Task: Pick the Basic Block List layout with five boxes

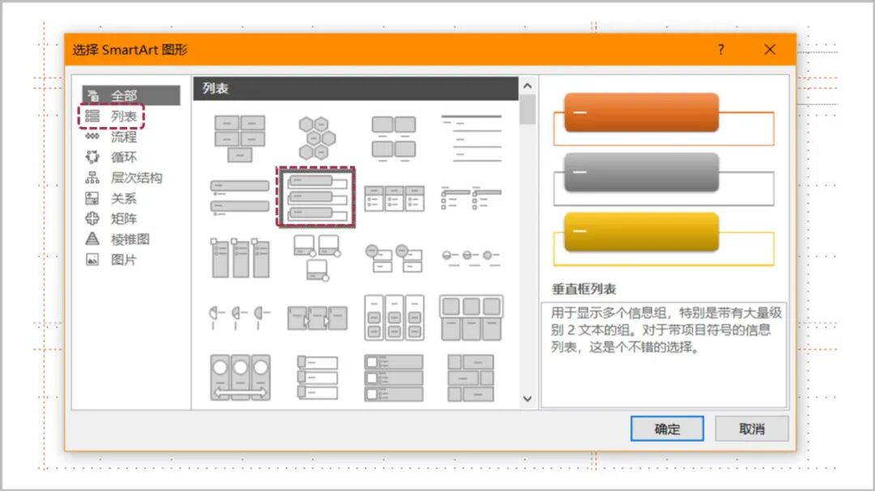Action: (x=240, y=138)
